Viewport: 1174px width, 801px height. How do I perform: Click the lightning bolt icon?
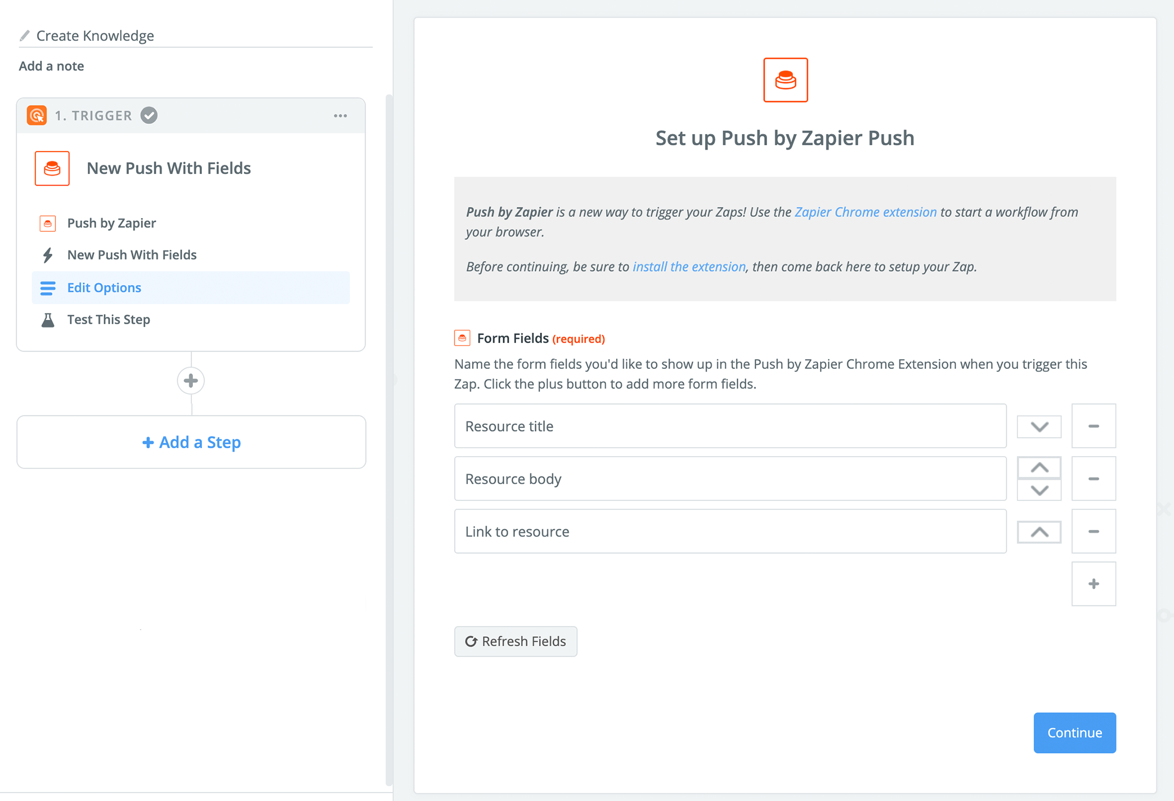[x=48, y=255]
